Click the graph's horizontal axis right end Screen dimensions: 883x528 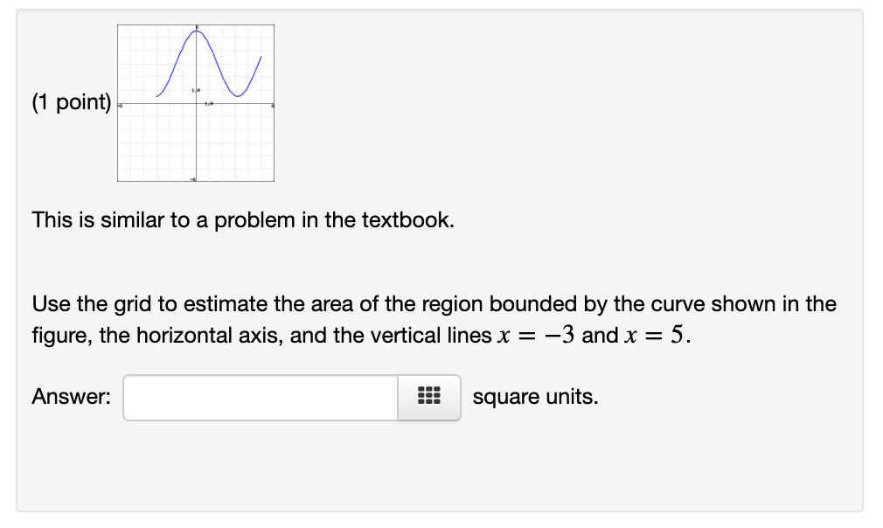coord(272,106)
